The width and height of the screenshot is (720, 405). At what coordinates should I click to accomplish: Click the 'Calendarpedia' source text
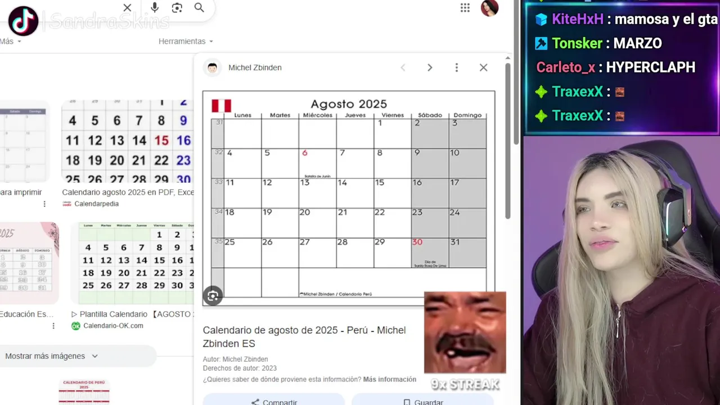[x=97, y=204]
